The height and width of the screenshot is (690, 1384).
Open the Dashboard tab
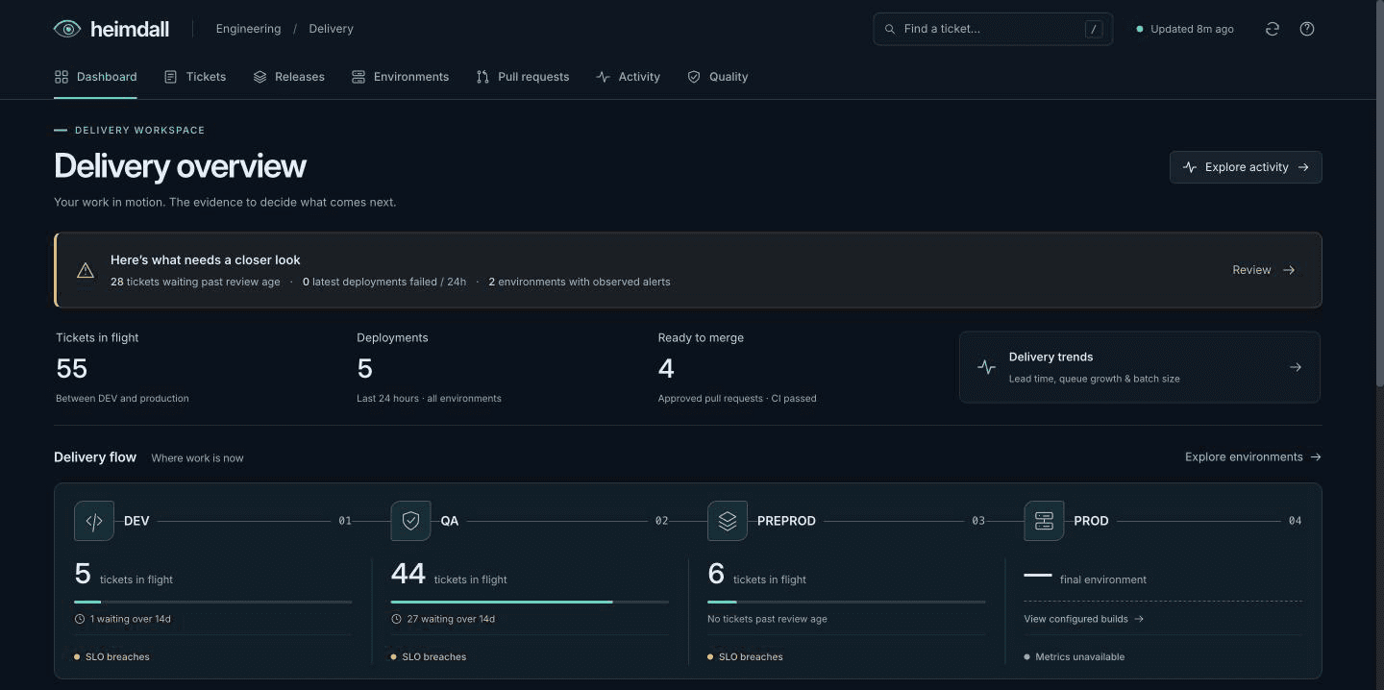[x=95, y=77]
